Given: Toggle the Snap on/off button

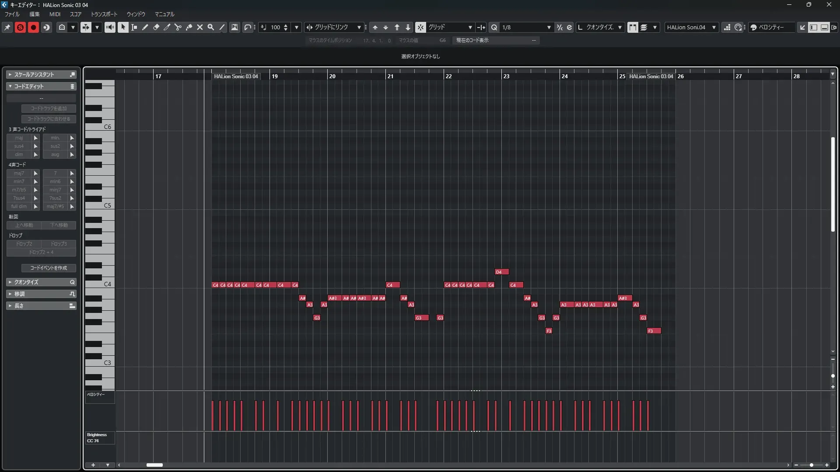Looking at the screenshot, I should [x=420, y=27].
